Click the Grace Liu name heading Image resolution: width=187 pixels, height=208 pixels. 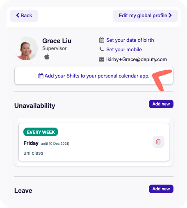point(57,41)
